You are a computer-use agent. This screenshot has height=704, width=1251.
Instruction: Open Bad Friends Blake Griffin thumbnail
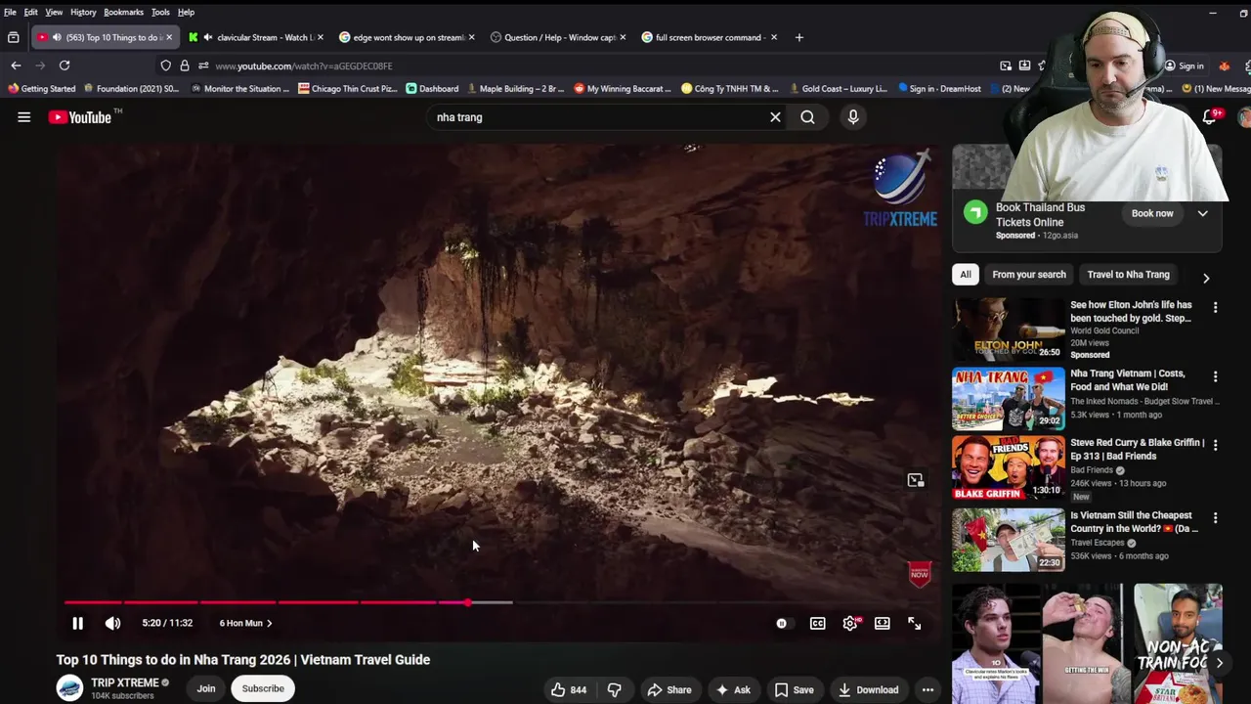click(x=1009, y=467)
